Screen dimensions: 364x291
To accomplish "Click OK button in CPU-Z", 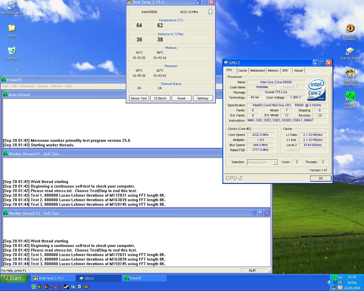I will (321, 178).
